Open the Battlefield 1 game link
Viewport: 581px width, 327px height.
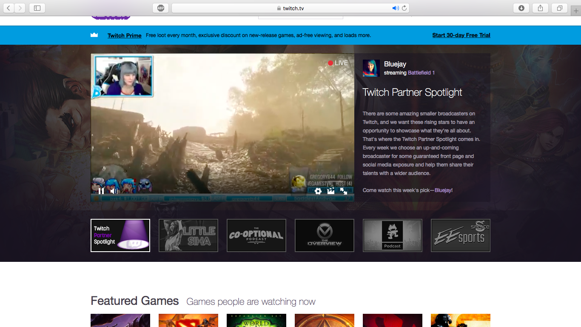point(421,73)
